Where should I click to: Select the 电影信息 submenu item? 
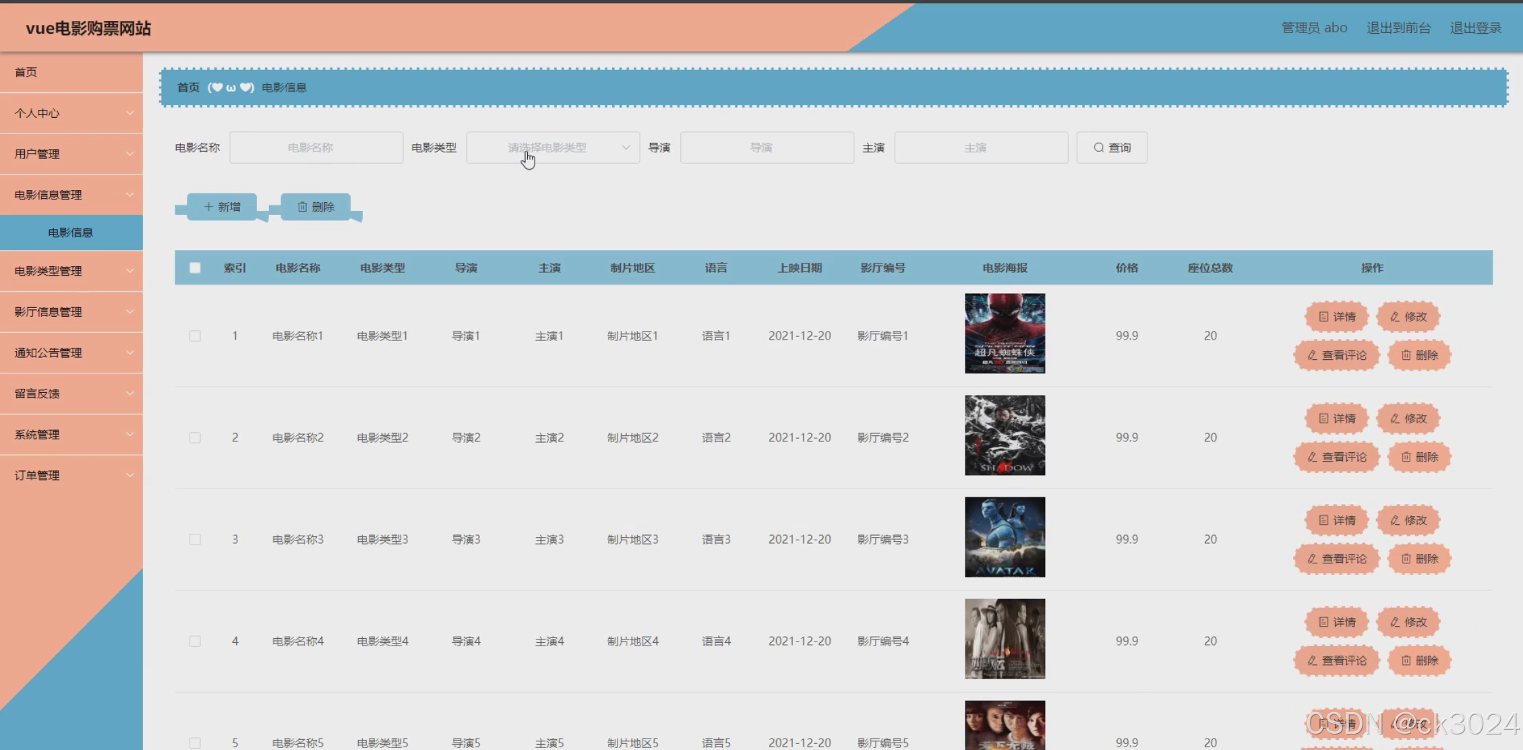71,232
